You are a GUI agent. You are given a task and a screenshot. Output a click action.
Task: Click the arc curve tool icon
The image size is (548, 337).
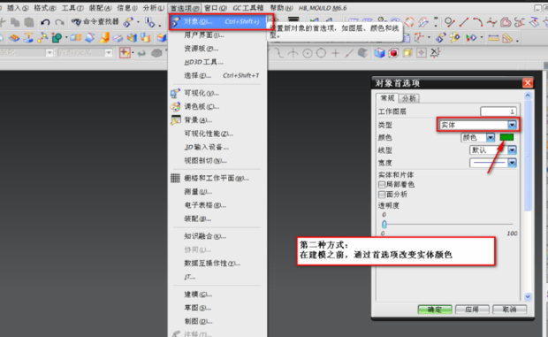[x=477, y=23]
